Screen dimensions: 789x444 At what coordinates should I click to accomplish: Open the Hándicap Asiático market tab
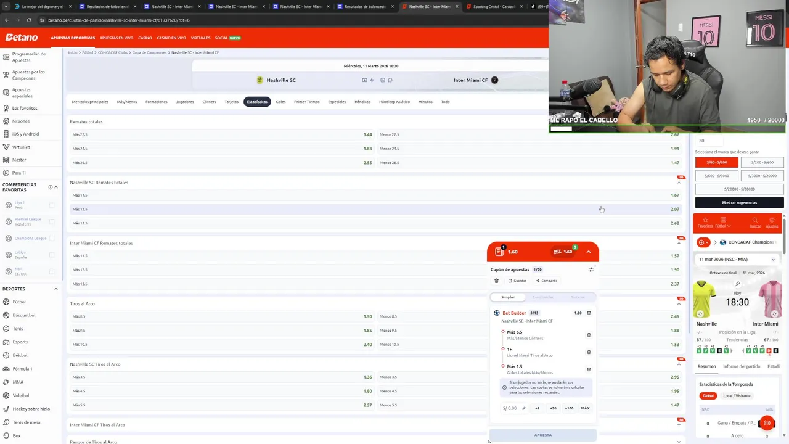tap(394, 102)
